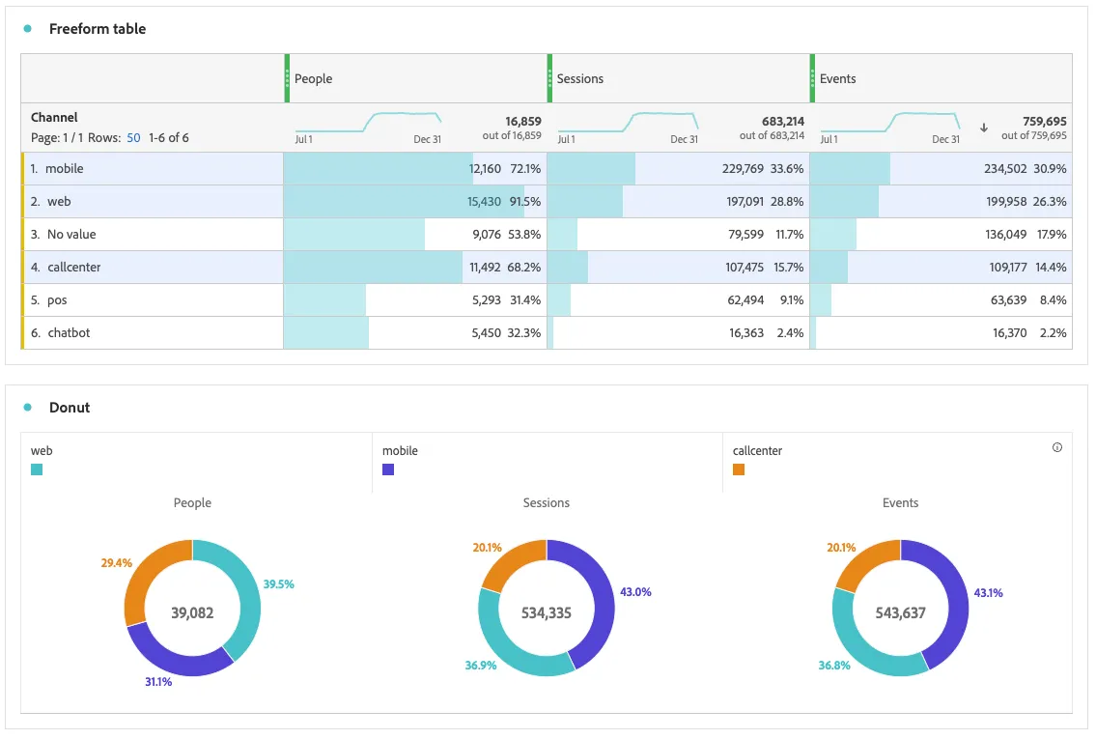Click the Freeform table panel title

(98, 29)
